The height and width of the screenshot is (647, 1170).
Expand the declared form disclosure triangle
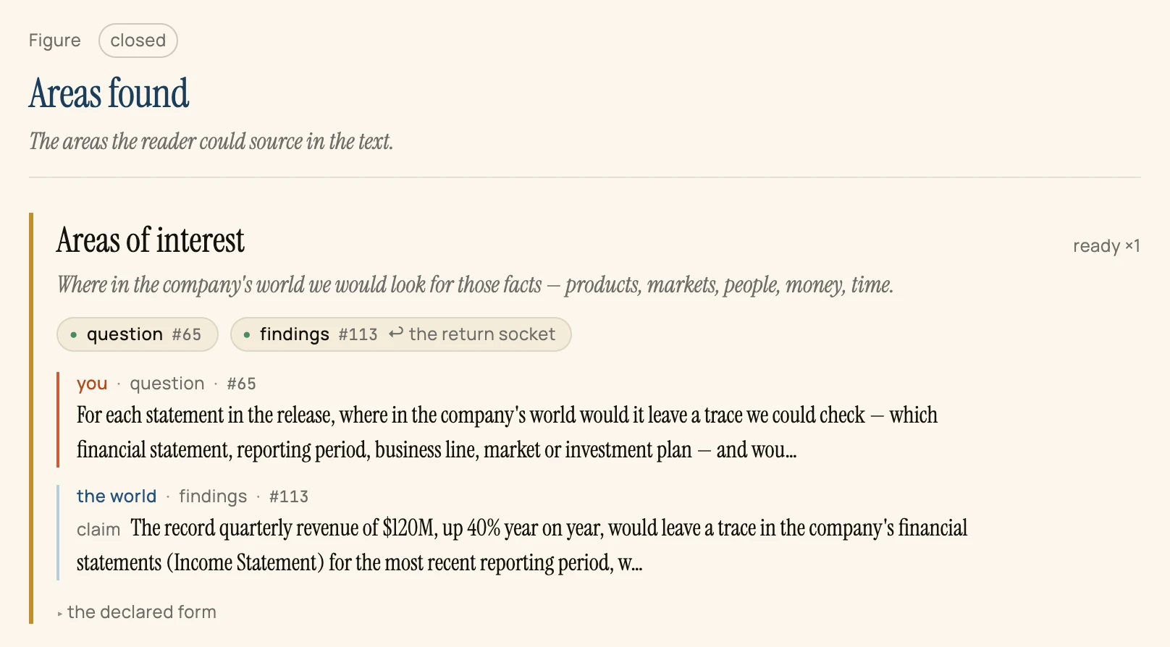(60, 614)
